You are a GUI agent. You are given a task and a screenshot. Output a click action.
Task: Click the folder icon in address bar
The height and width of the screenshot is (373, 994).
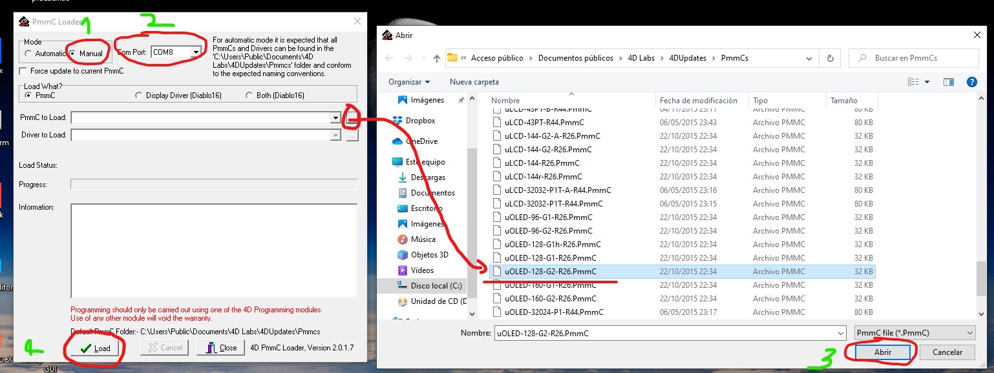coord(452,57)
